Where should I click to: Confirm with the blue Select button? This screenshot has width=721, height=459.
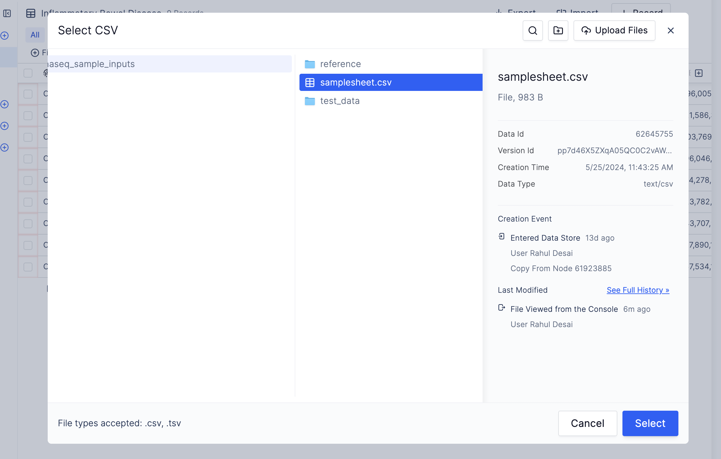point(650,423)
